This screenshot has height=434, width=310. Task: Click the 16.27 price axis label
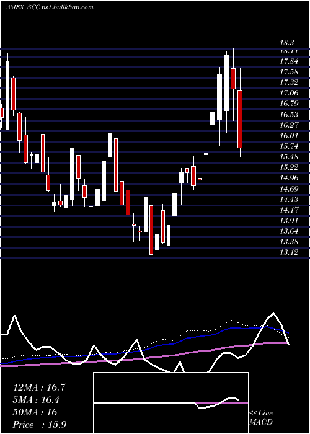289,125
